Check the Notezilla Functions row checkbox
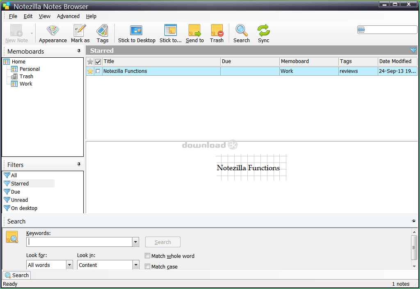The width and height of the screenshot is (420, 289). coord(98,71)
